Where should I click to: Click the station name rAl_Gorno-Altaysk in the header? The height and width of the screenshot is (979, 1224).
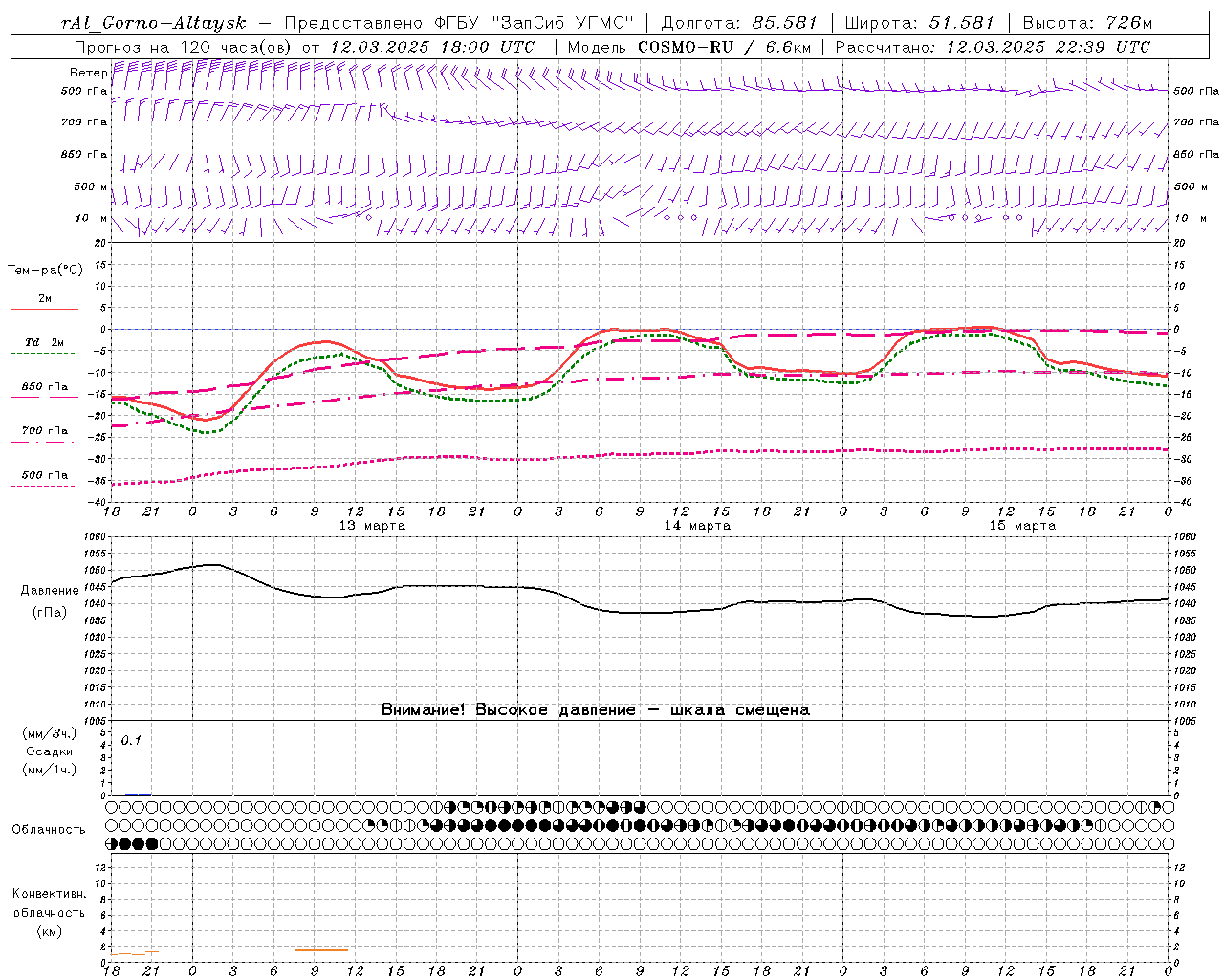154,22
